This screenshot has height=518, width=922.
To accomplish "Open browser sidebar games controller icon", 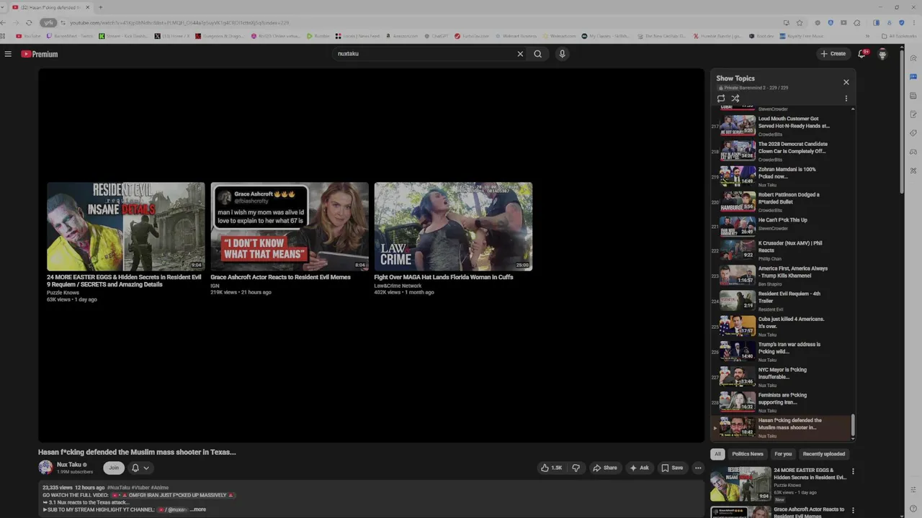I will (x=913, y=152).
